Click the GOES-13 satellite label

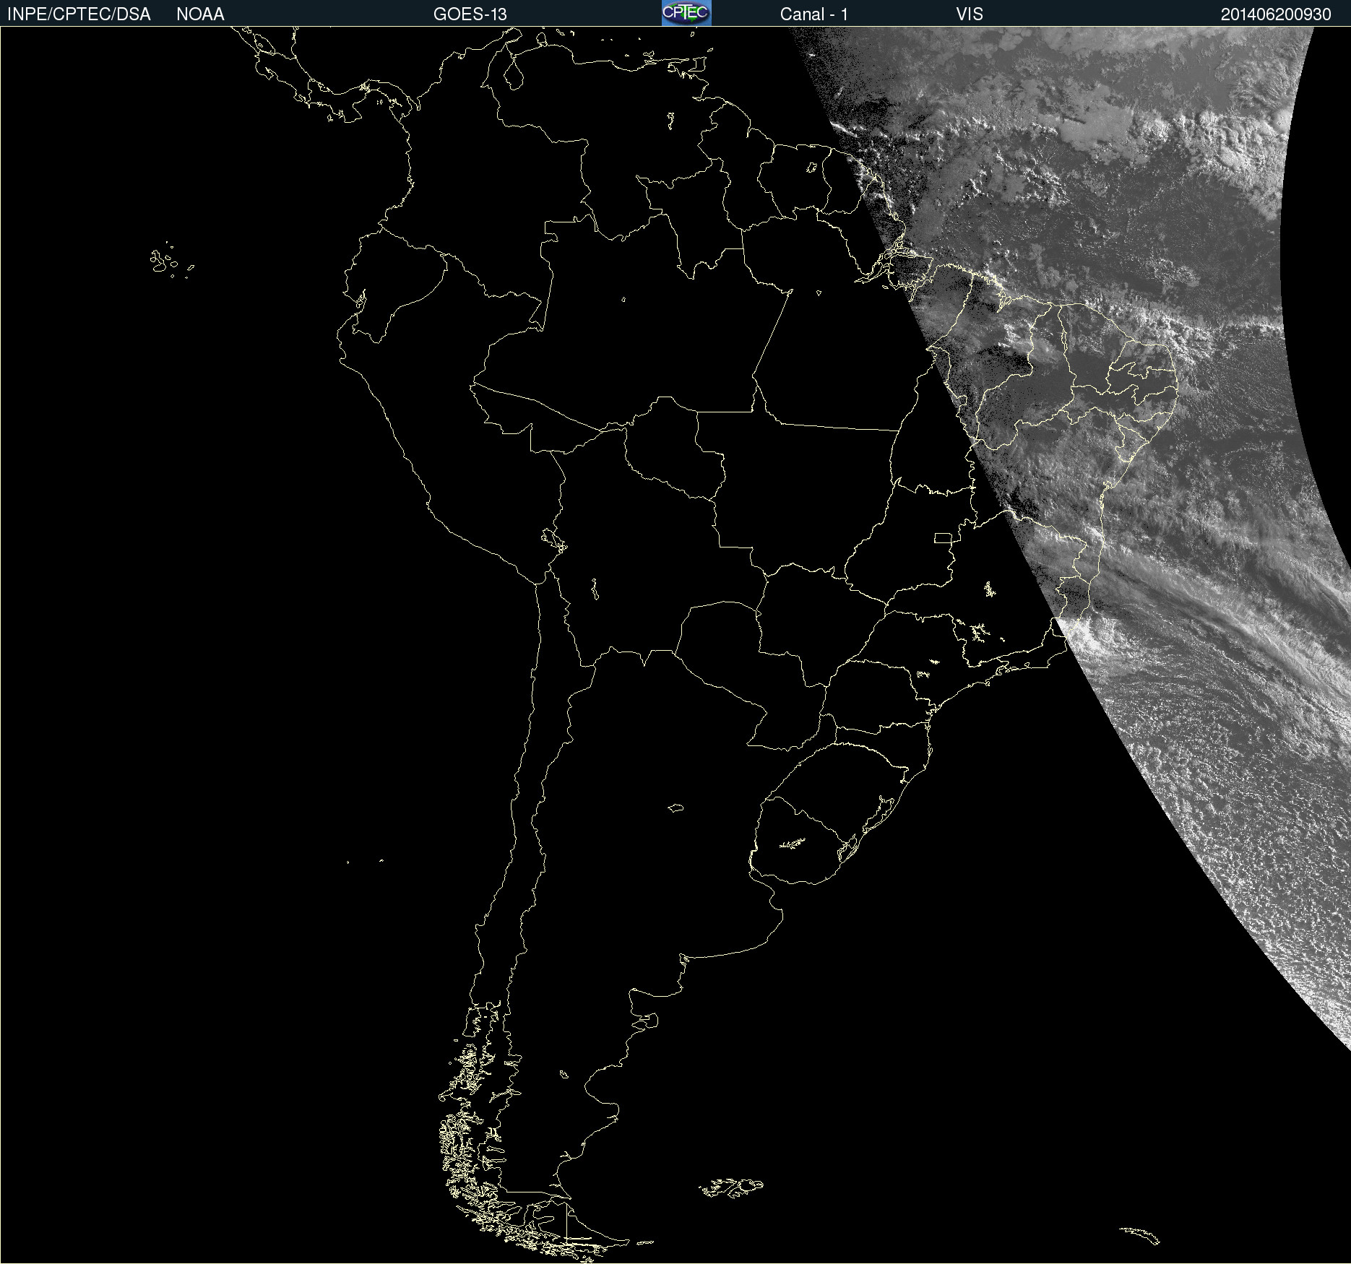pyautogui.click(x=470, y=14)
